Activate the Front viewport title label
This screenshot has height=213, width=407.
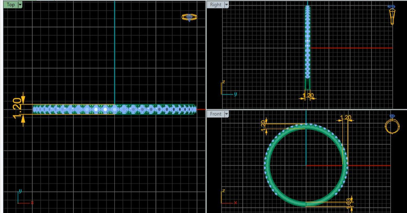216,114
